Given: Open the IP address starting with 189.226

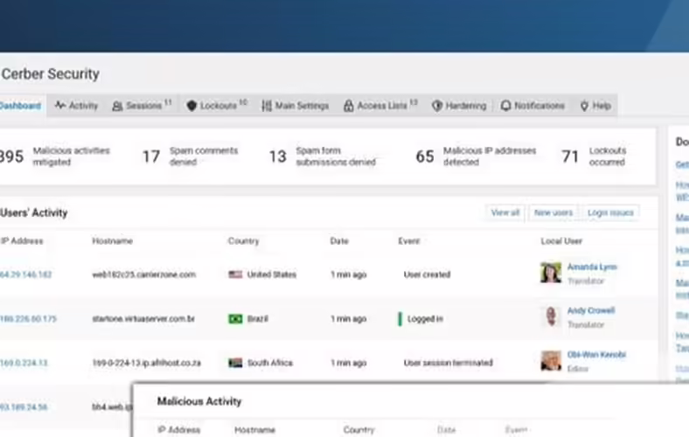Looking at the screenshot, I should click(x=28, y=319).
